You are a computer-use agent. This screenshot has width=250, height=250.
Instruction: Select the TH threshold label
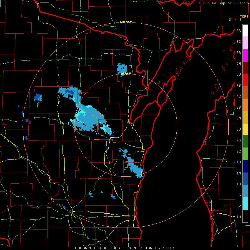[x=239, y=217]
